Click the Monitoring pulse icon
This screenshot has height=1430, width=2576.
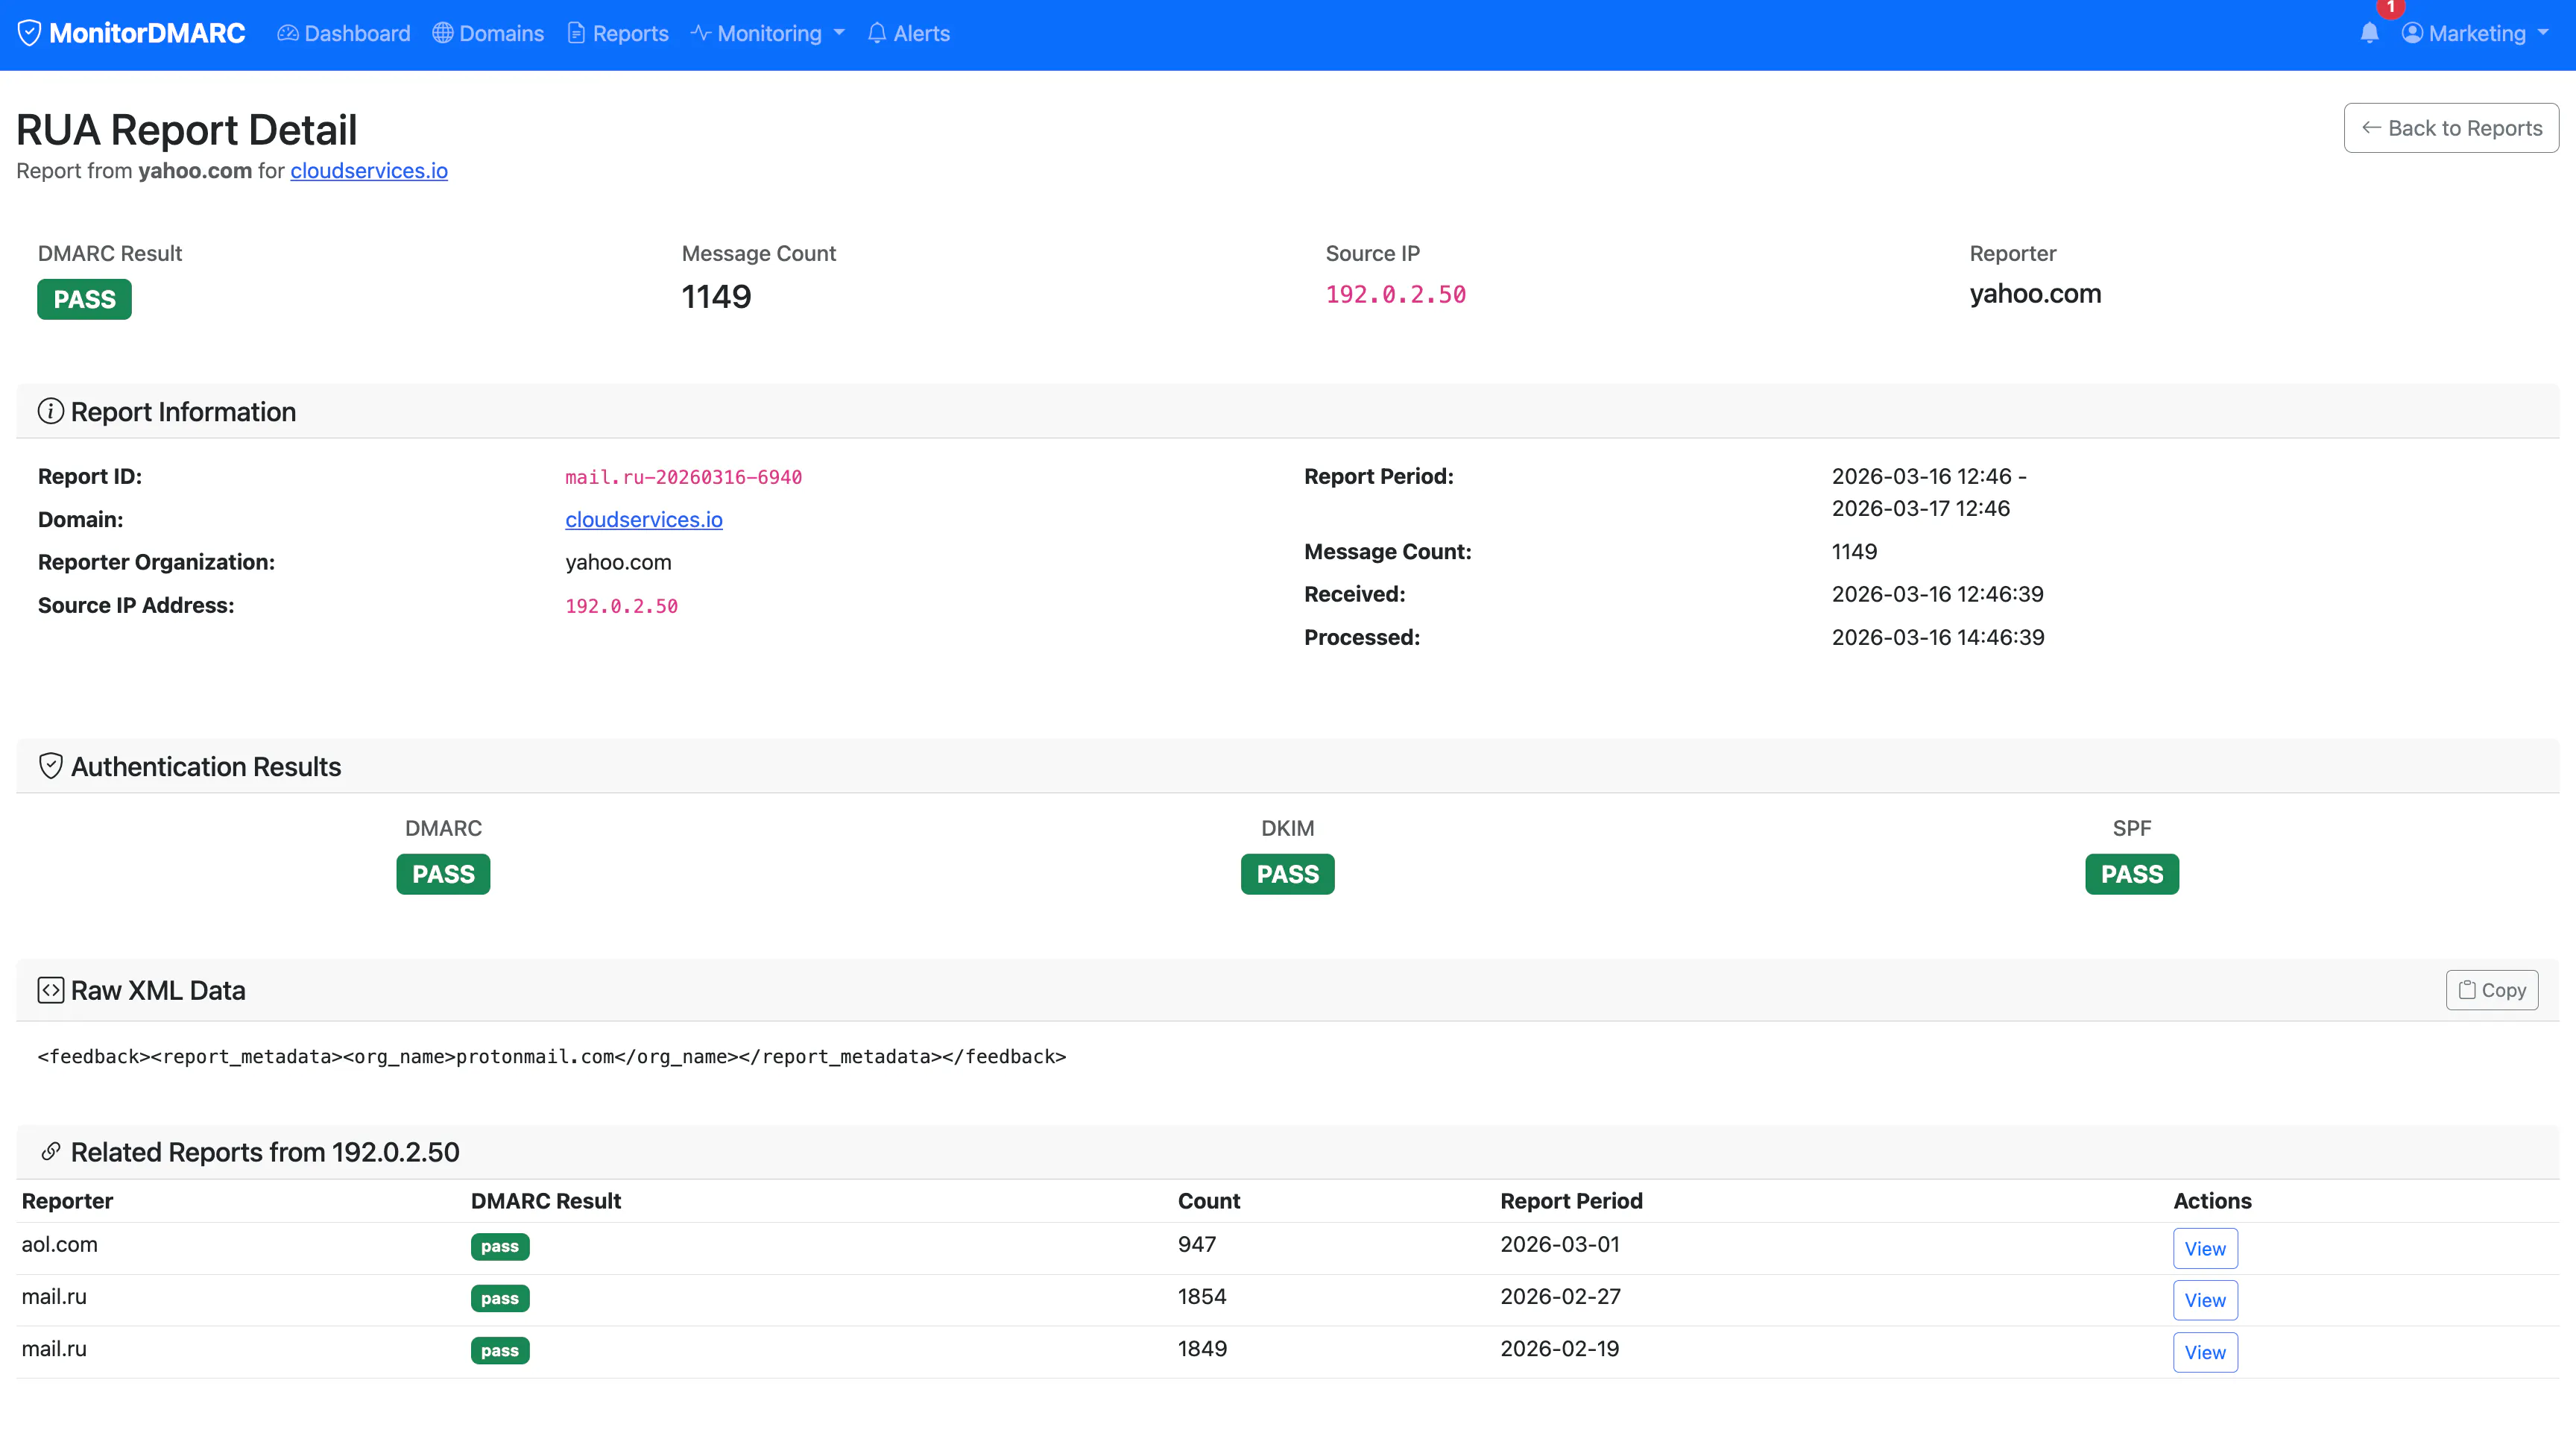coord(700,33)
